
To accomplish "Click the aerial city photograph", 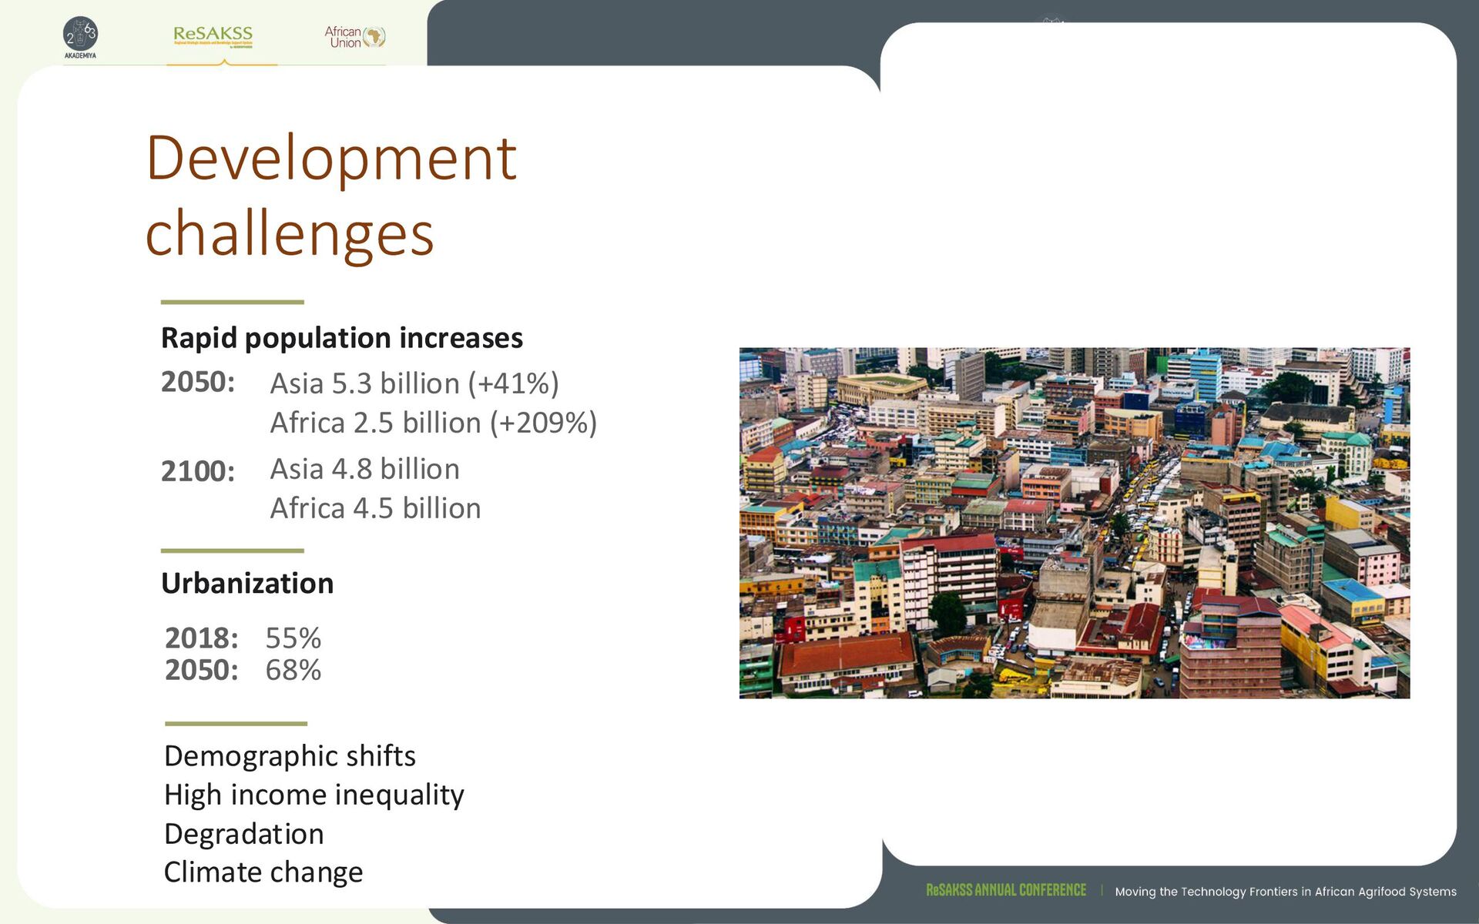I will [x=1074, y=523].
